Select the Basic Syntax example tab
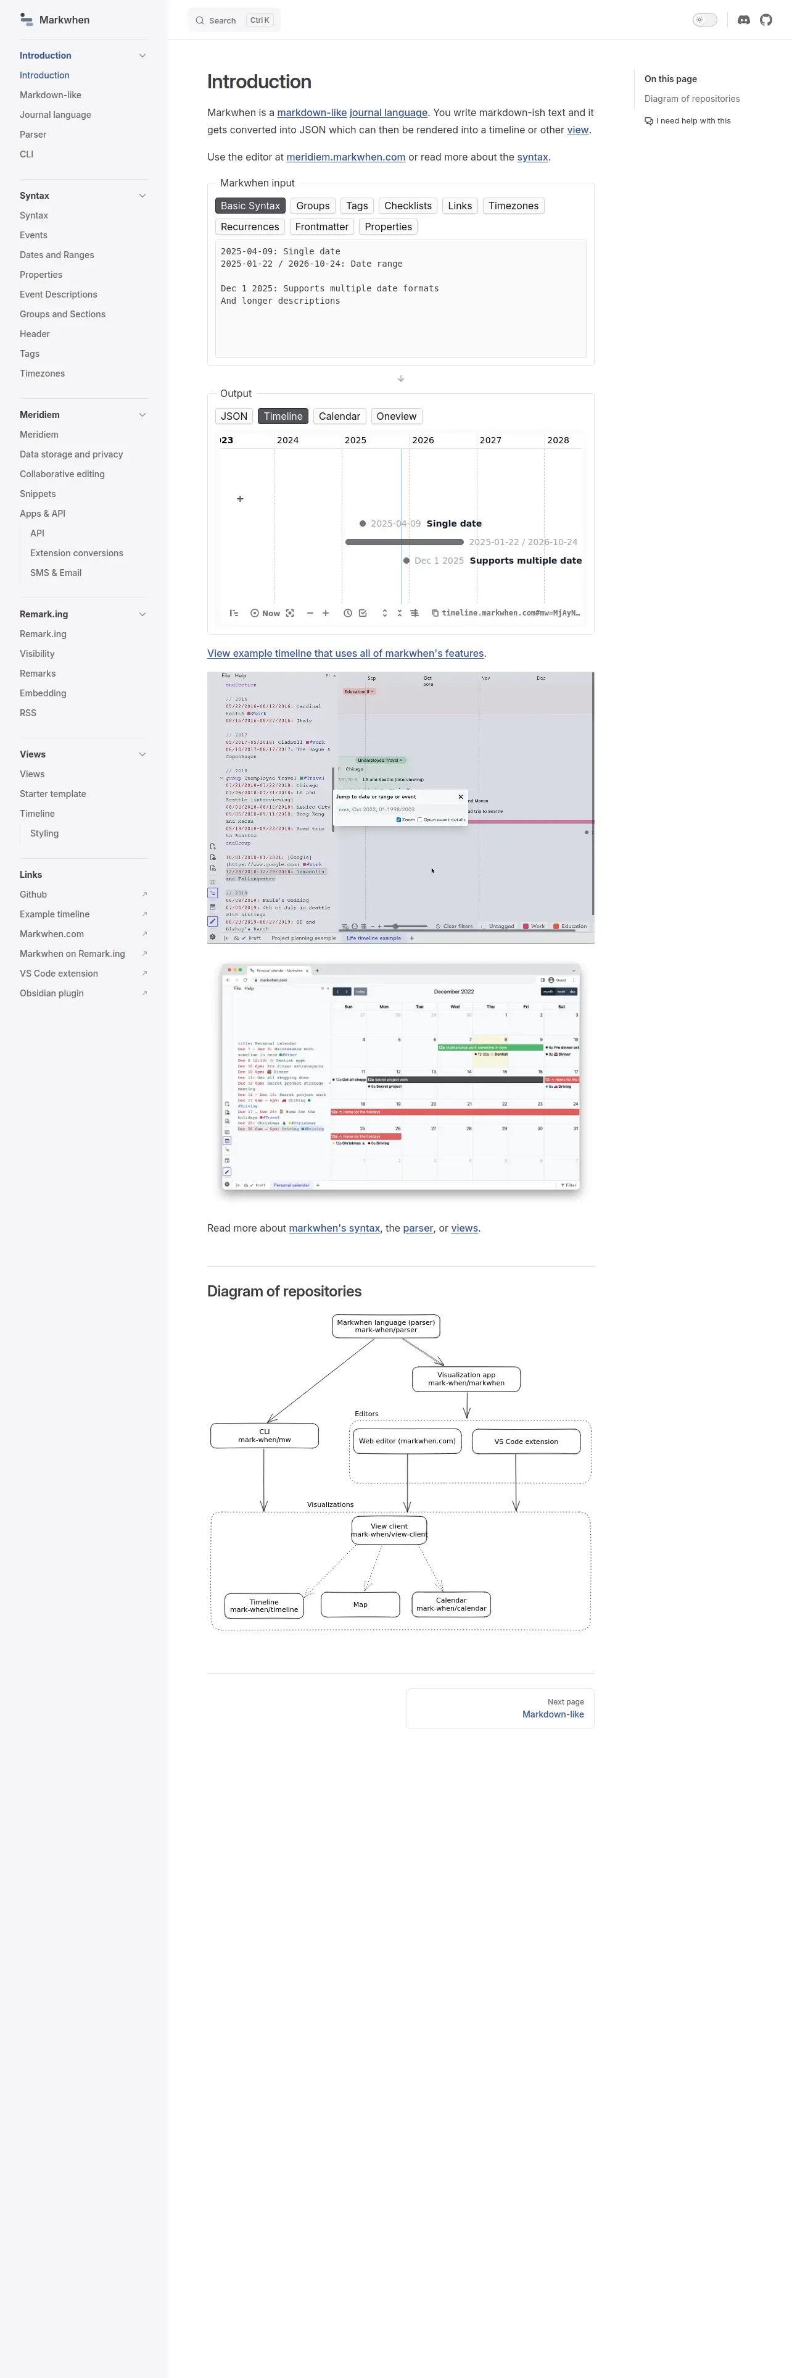 tap(250, 206)
